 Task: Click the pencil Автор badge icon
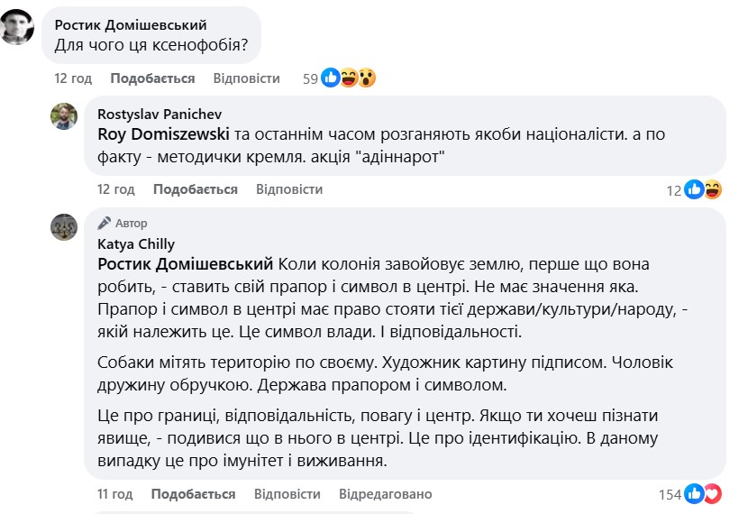(x=105, y=223)
